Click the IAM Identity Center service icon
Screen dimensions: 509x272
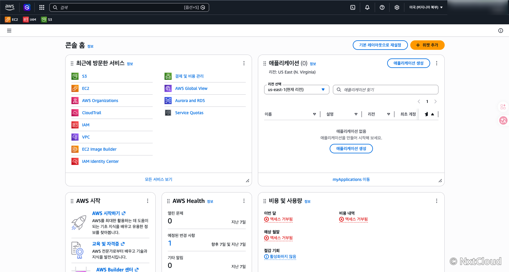point(75,161)
